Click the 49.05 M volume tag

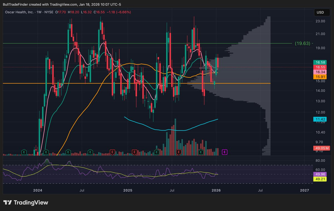click(x=322, y=149)
